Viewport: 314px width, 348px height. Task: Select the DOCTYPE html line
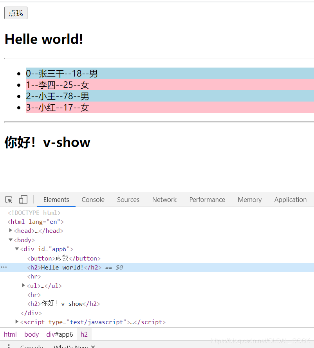click(x=34, y=212)
